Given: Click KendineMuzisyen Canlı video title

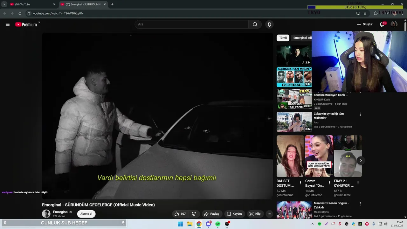Looking at the screenshot, I should pos(331,95).
